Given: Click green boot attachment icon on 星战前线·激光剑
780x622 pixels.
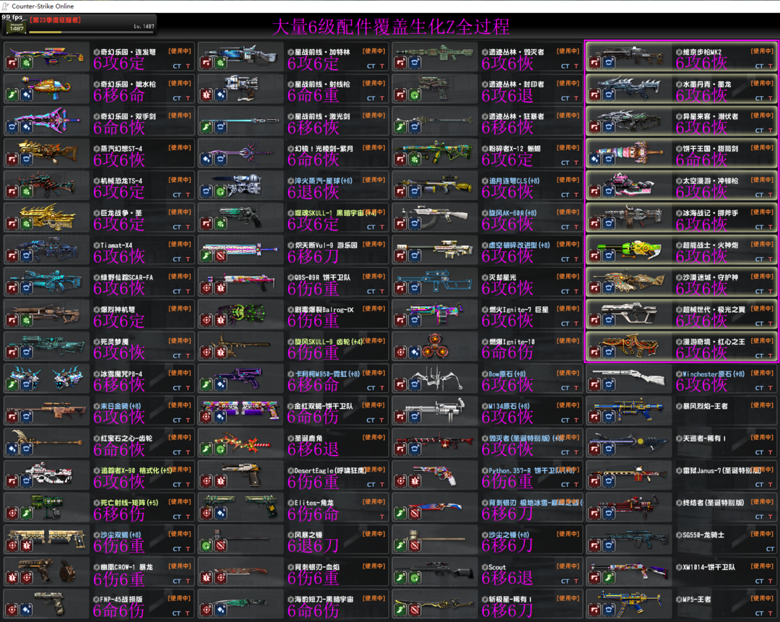Looking at the screenshot, I should coord(207,127).
